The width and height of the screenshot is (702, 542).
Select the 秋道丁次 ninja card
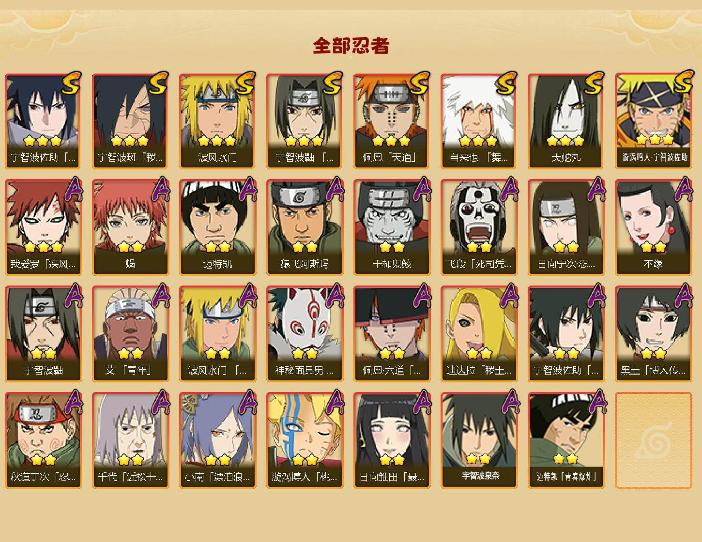point(43,440)
